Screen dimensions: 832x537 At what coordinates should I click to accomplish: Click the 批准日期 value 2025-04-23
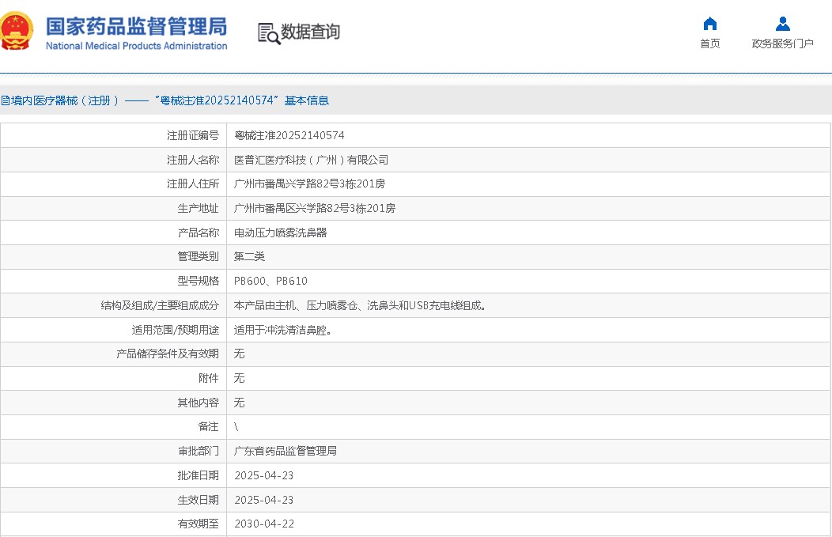[264, 475]
